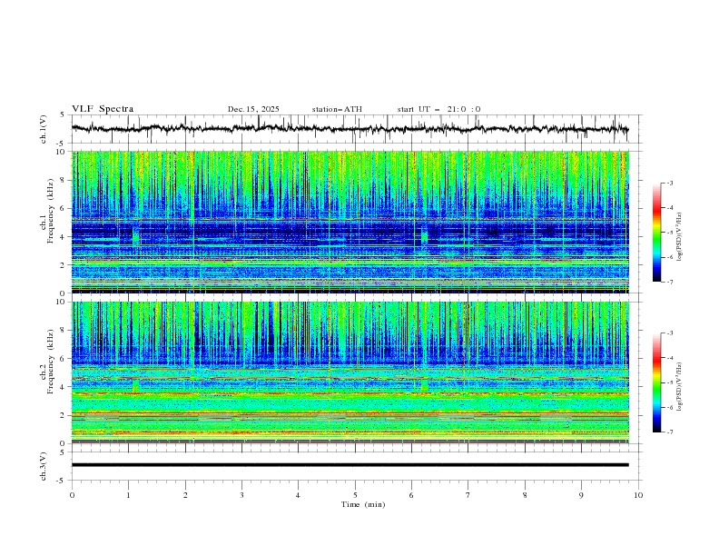Select the ch.1 "Frequency (kHz)" axis title
This screenshot has height=556, width=719.
50,211
